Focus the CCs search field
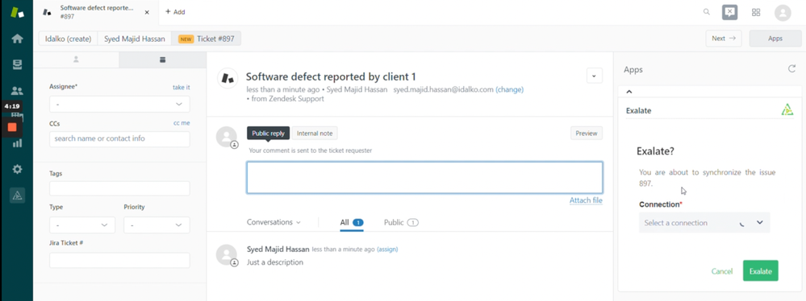This screenshot has height=301, width=806. point(119,139)
